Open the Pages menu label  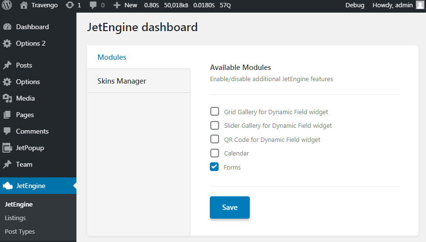pos(25,115)
